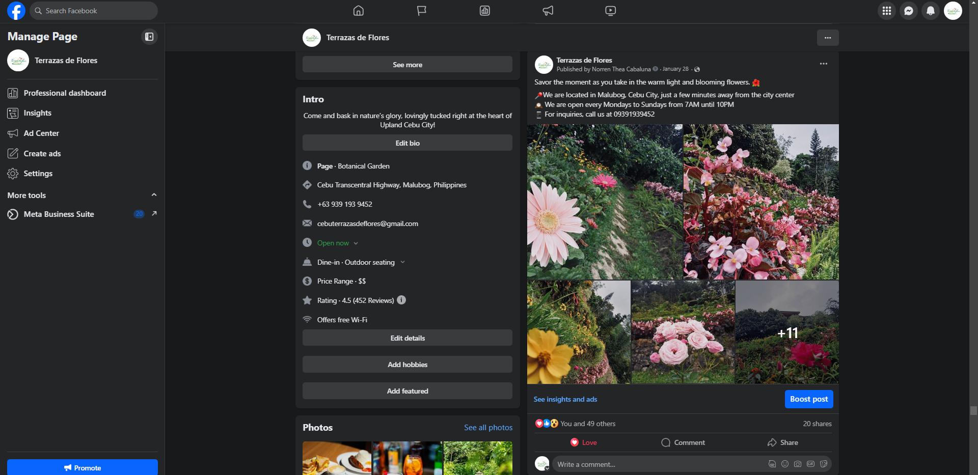Open the post audience globe icon
The image size is (978, 475).
coord(697,69)
